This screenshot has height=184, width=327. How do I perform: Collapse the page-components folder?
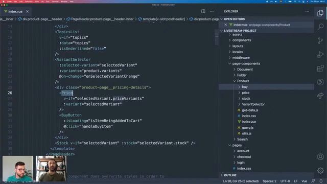(x=246, y=63)
